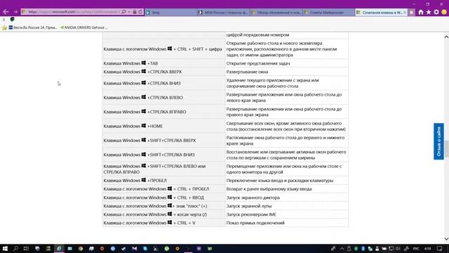449x253 pixels.
Task: Switch input language via РУС indicator
Action: click(x=416, y=248)
